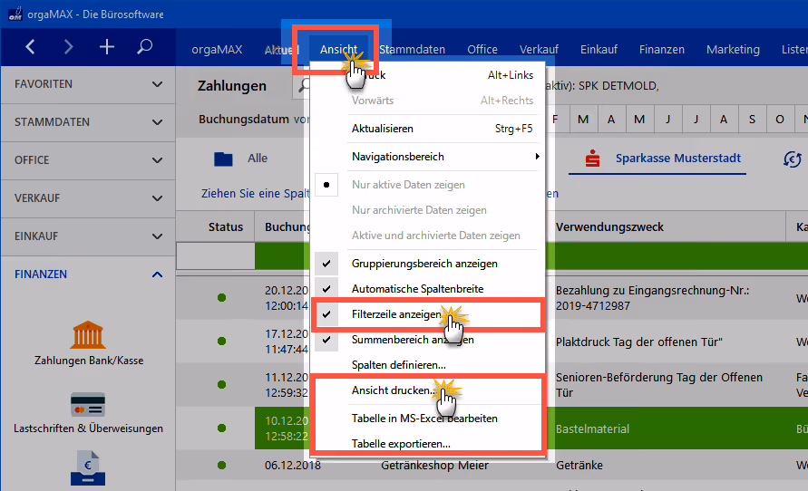Select the Alle accounts tab label
808x491 pixels.
258,158
